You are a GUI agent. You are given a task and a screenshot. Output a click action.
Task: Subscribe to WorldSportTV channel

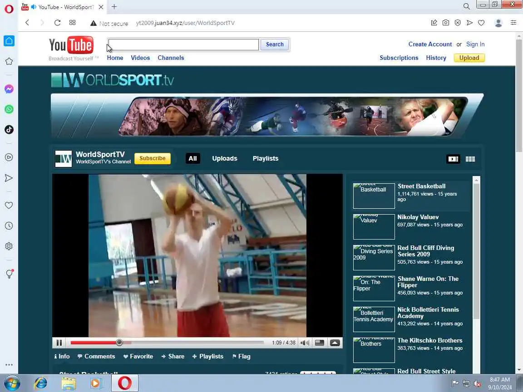(x=153, y=158)
